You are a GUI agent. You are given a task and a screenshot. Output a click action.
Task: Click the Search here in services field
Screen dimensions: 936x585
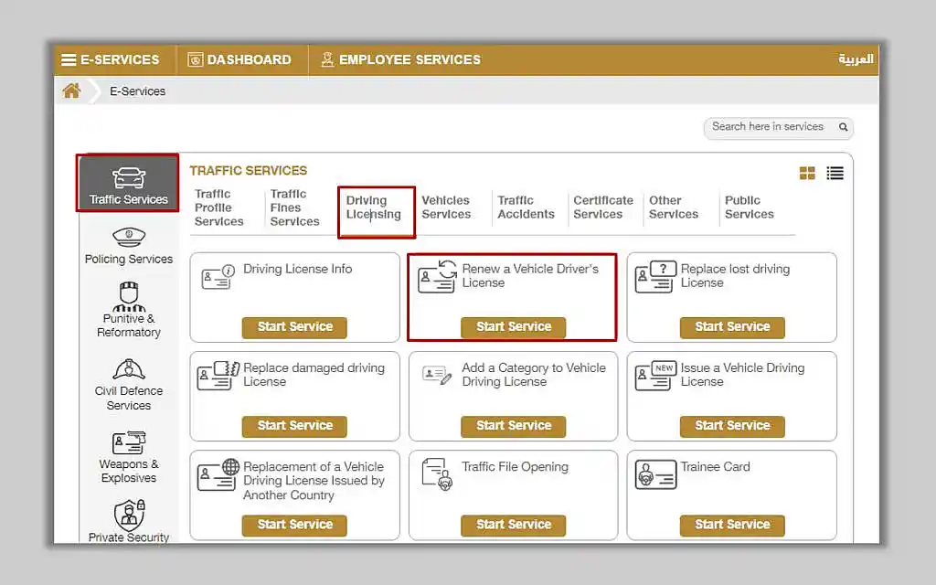tap(768, 127)
